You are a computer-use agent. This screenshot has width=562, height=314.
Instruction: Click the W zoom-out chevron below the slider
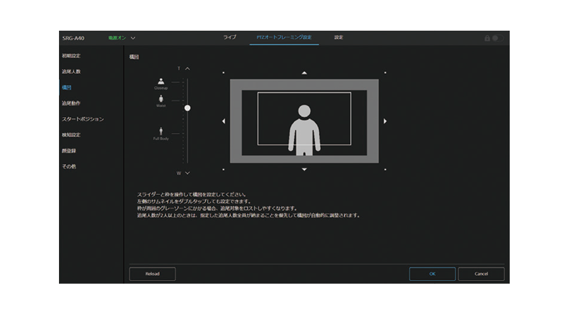[x=187, y=173]
